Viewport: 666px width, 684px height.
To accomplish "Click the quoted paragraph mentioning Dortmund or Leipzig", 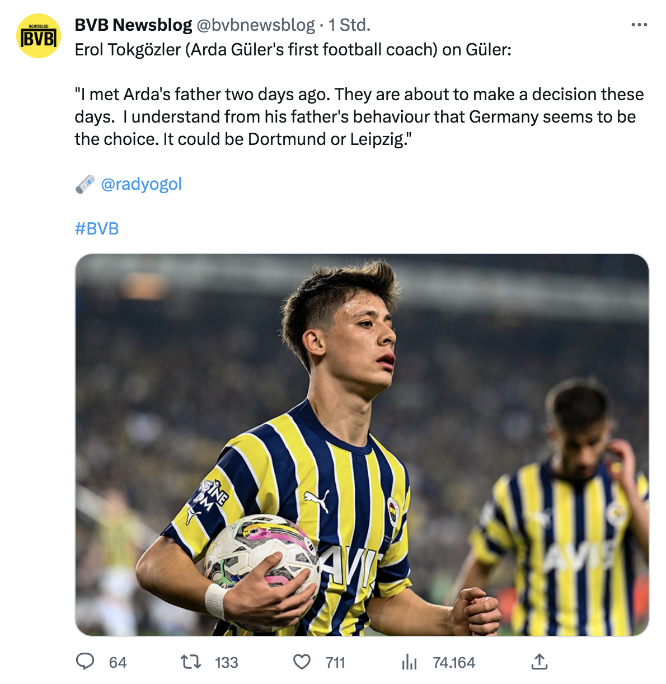I will click(x=358, y=116).
